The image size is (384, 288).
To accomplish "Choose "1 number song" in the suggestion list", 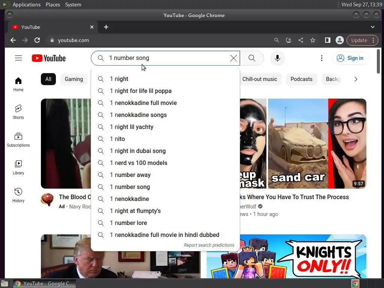I will (x=165, y=187).
